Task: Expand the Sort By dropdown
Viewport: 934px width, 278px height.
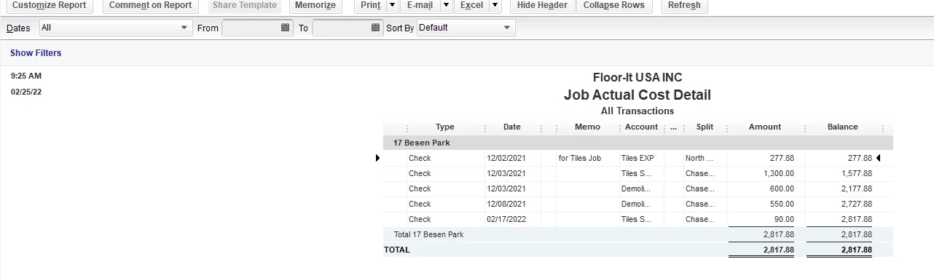Action: tap(507, 28)
